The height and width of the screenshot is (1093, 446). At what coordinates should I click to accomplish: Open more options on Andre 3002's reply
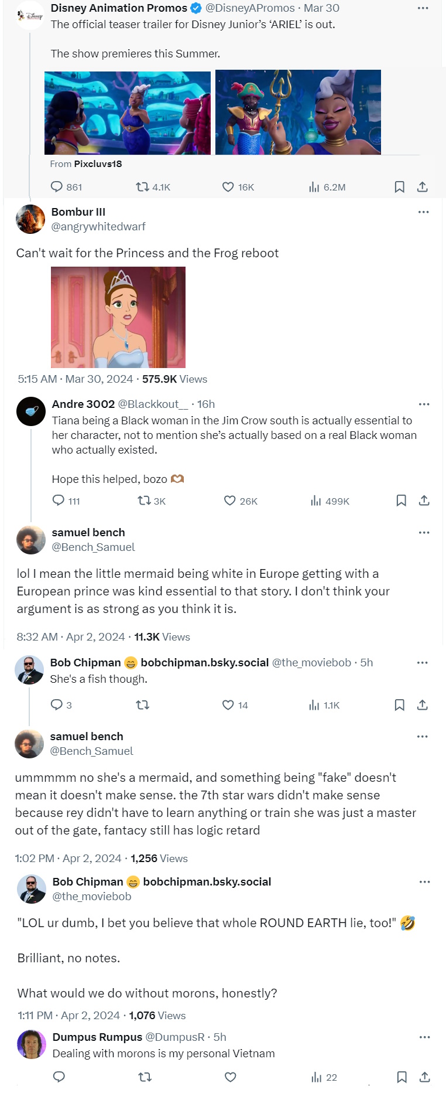click(424, 404)
